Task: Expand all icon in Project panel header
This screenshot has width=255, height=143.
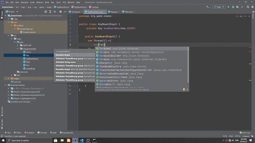Action: pos(50,12)
